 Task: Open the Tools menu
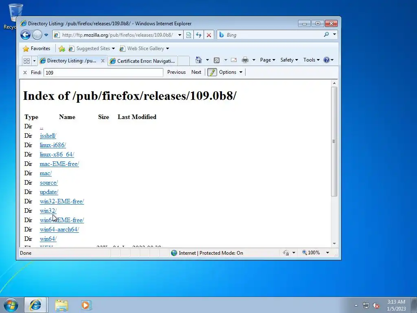click(x=312, y=60)
